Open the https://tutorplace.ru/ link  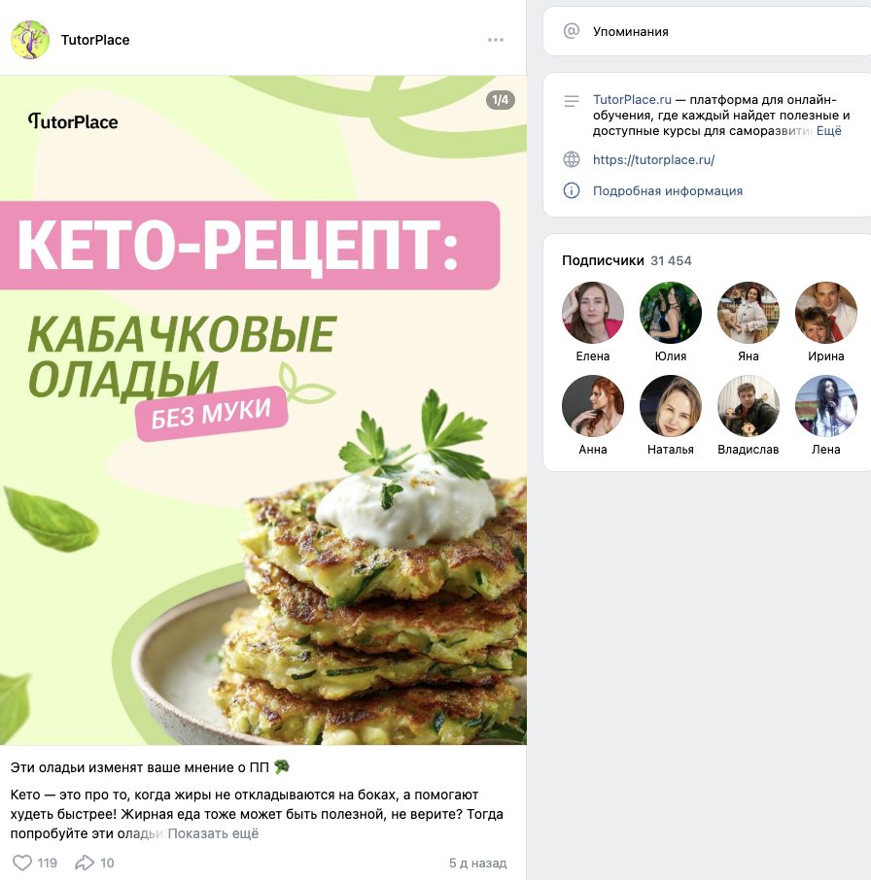(x=653, y=159)
